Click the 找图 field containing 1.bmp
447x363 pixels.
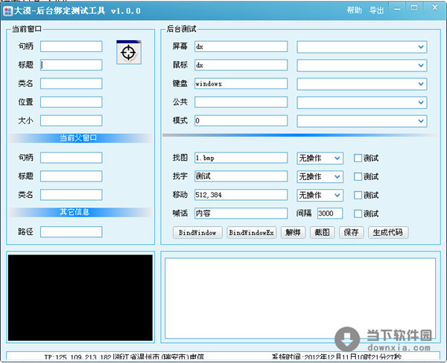(x=241, y=158)
